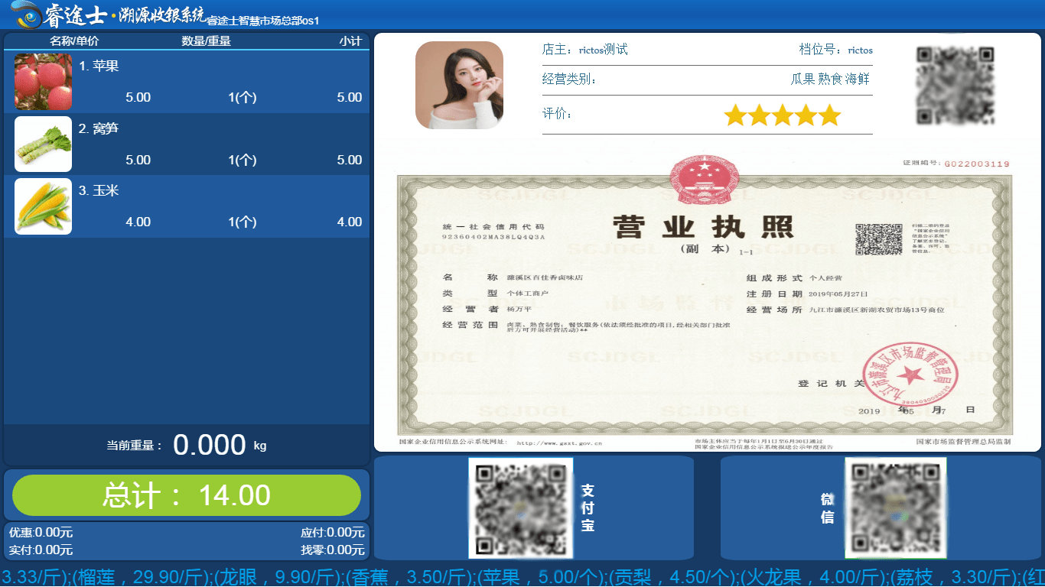Click the 支付宝 label
Screen dimensions: 1045x587
[x=588, y=508]
